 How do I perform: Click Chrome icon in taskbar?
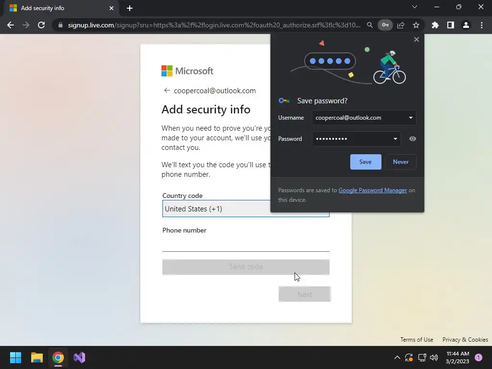58,357
